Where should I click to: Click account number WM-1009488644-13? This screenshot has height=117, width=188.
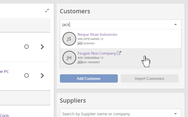point(90,58)
